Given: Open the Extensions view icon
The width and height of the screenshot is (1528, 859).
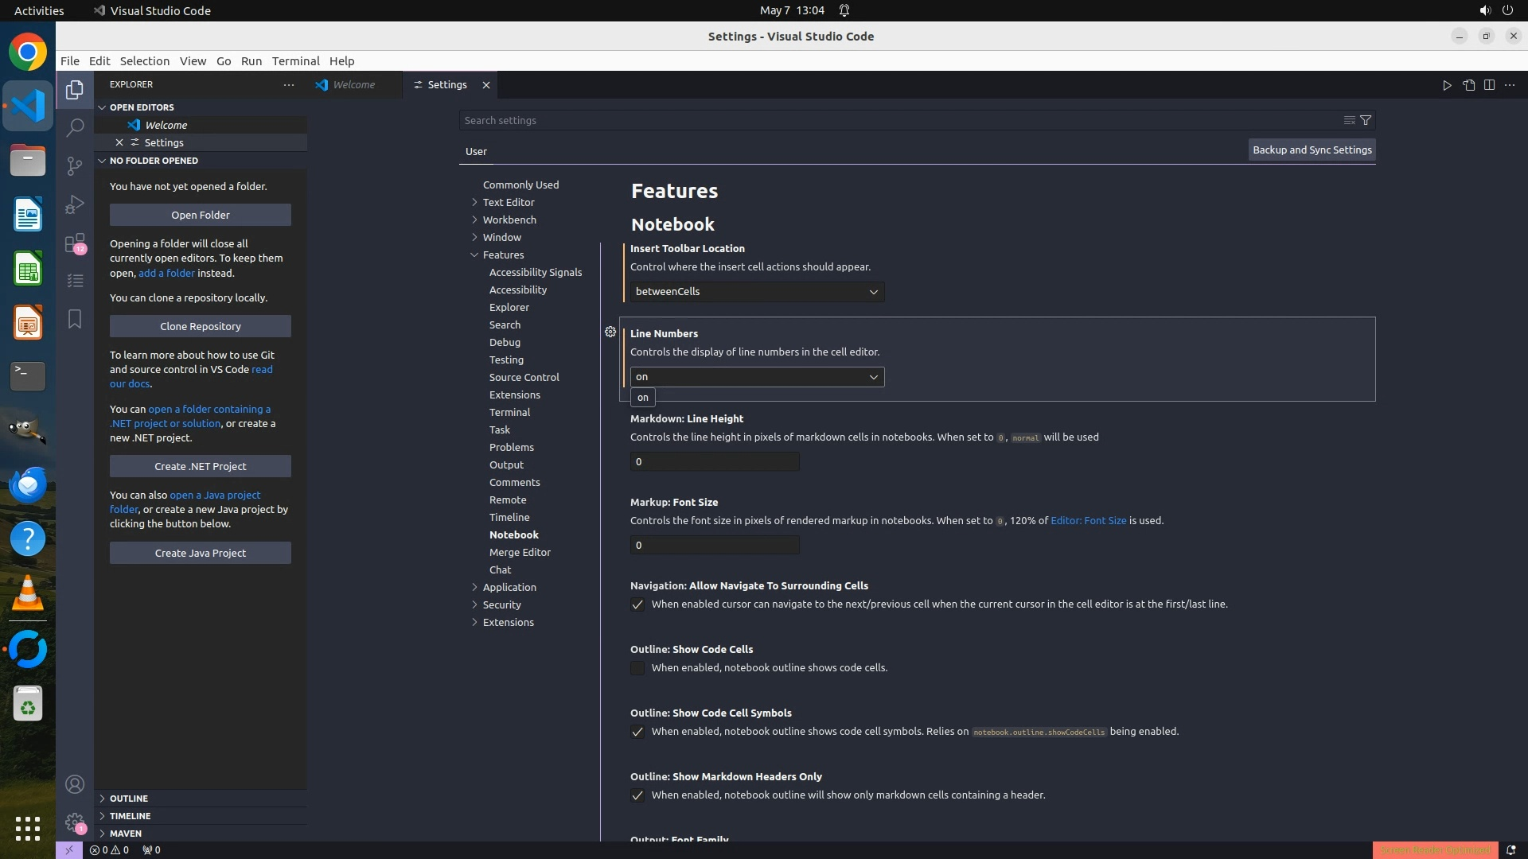Looking at the screenshot, I should pyautogui.click(x=75, y=243).
